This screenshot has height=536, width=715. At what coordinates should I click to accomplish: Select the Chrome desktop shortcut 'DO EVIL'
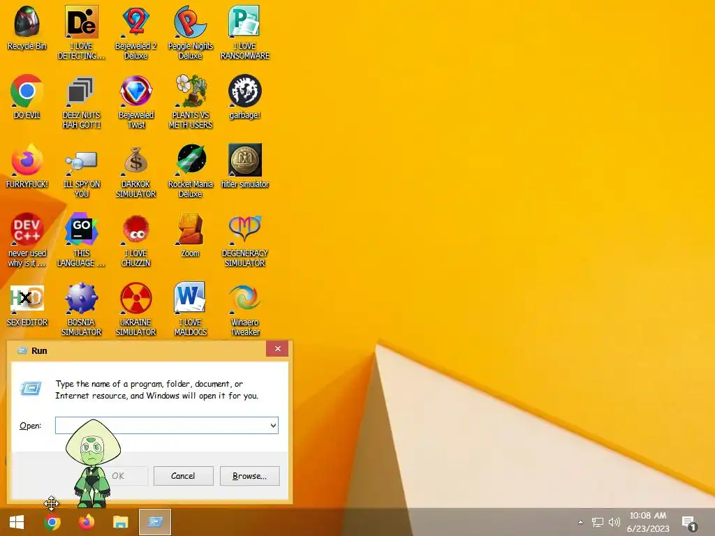point(27,97)
